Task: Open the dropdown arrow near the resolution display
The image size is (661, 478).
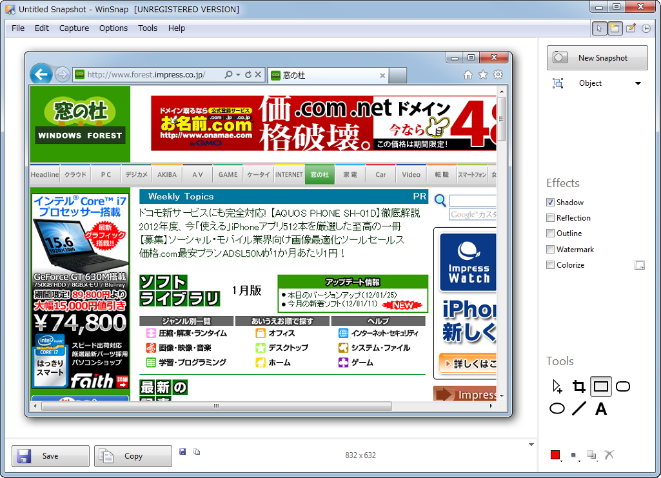Action: tap(531, 444)
